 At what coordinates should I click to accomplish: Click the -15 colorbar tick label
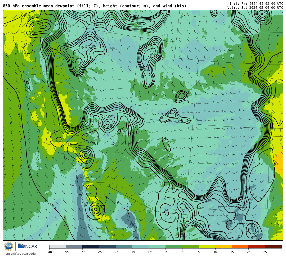coord(132,252)
